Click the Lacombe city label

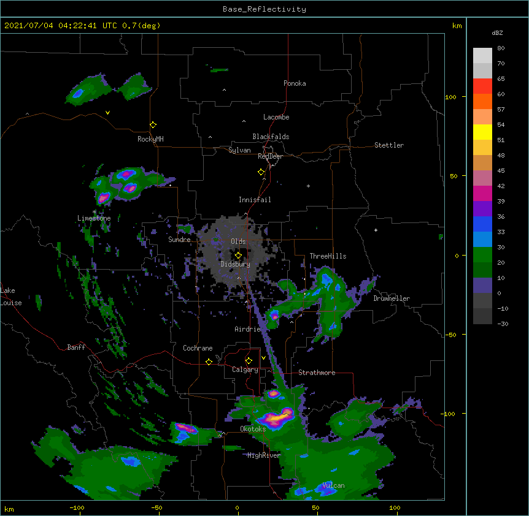pyautogui.click(x=276, y=117)
